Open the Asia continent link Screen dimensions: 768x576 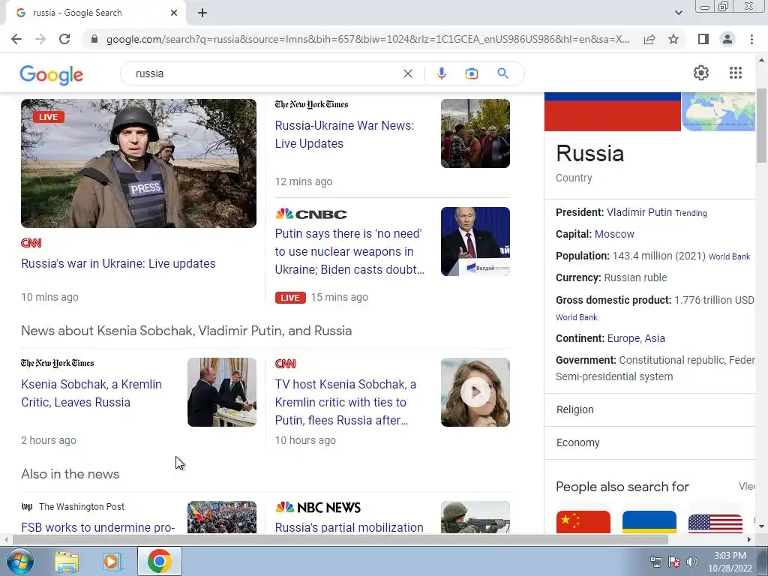[654, 338]
